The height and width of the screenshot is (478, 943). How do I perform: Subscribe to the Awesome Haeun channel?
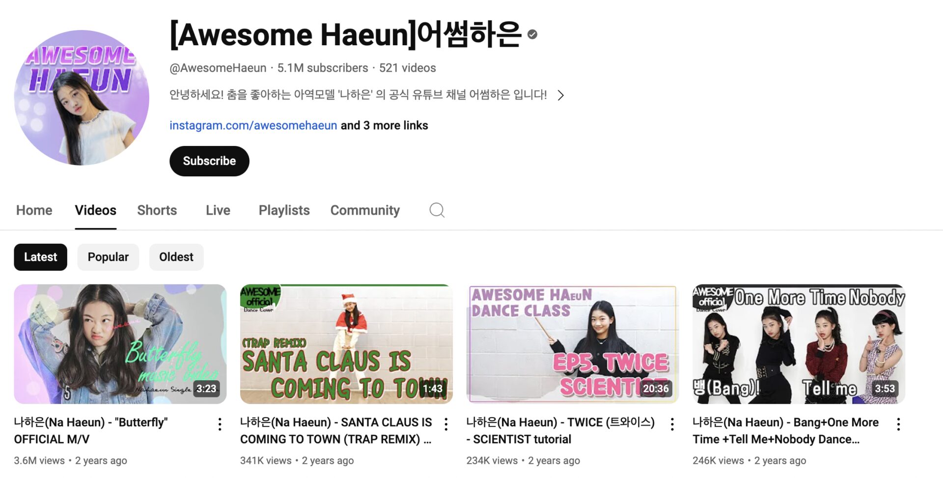tap(209, 161)
